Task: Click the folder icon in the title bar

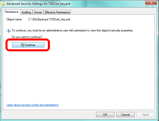Action: (x=3, y=4)
